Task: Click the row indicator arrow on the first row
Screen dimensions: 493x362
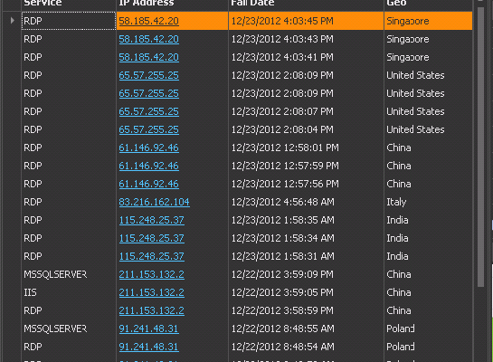Action: [13, 21]
